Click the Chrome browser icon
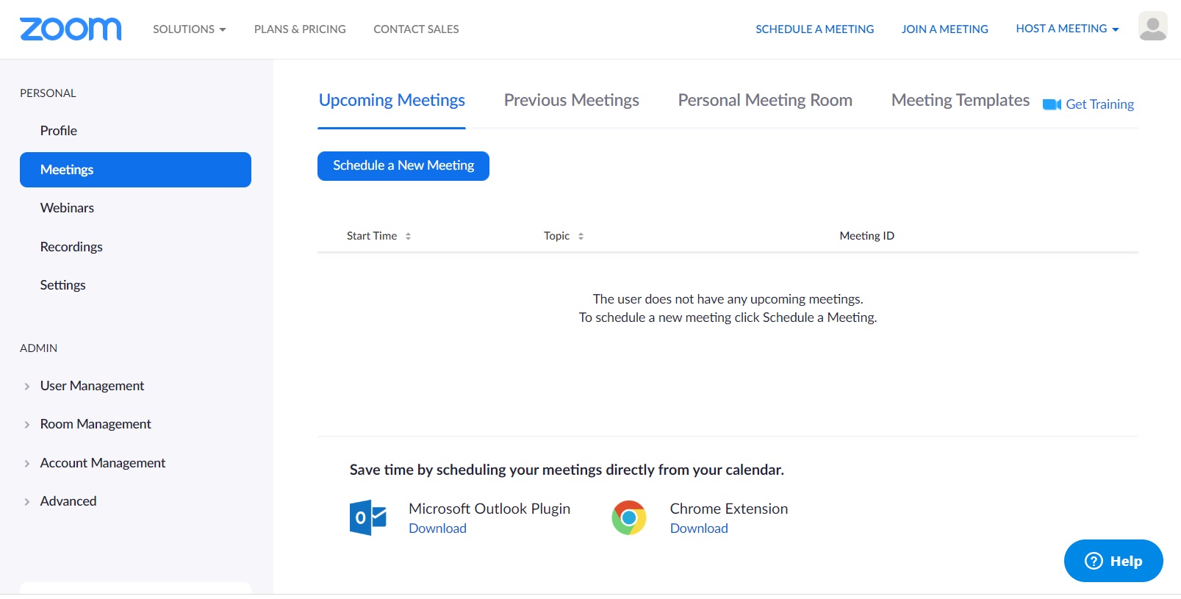 pyautogui.click(x=629, y=517)
